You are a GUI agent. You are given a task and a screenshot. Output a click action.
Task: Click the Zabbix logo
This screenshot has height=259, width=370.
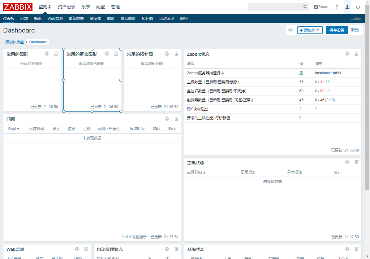coord(17,7)
